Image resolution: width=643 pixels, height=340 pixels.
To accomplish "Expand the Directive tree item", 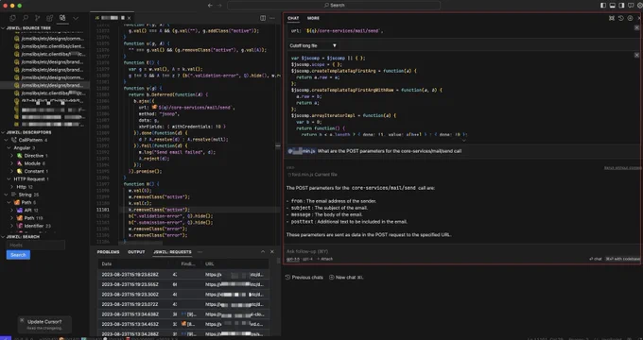I will click(12, 156).
